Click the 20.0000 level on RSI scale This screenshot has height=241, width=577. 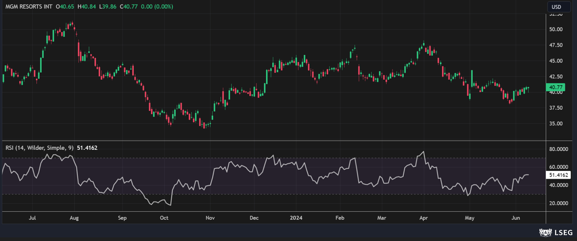(x=559, y=203)
